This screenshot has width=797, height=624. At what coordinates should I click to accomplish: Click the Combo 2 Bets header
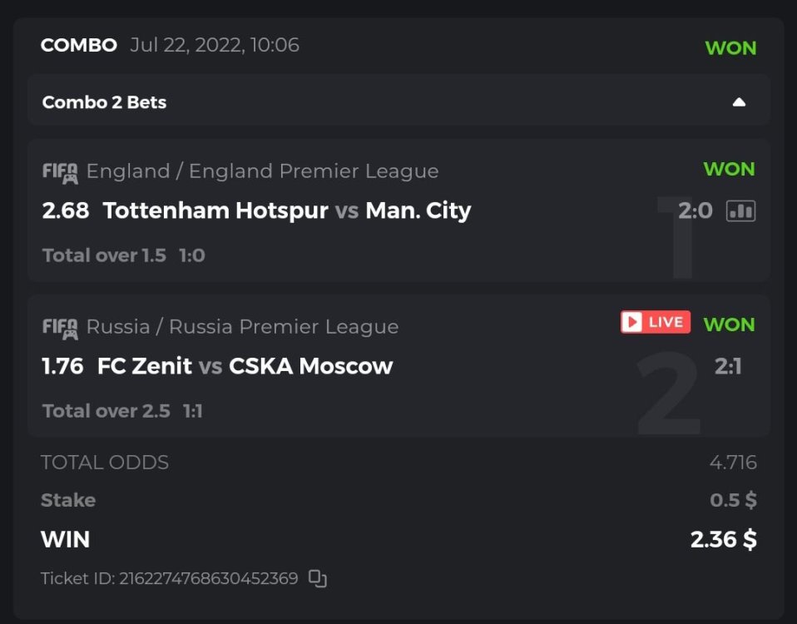pos(104,102)
